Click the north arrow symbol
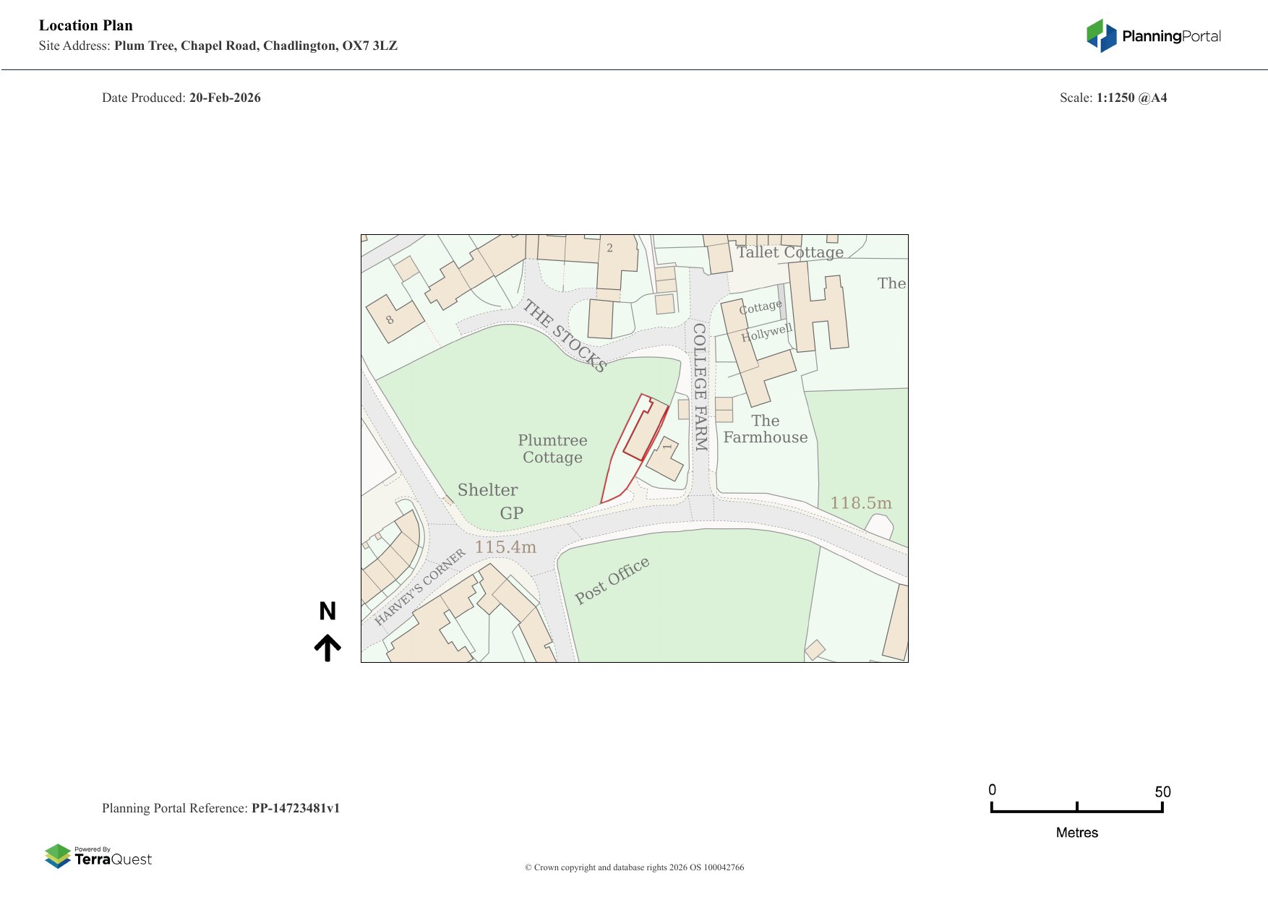 click(x=327, y=648)
